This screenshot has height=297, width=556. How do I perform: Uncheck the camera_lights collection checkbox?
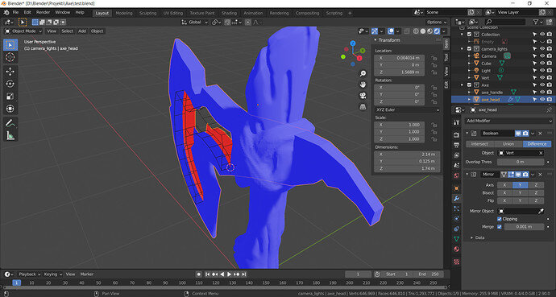[x=469, y=49]
